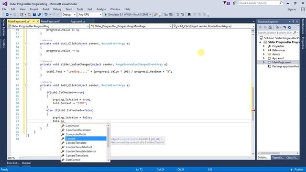
Task: Open the Output tab at bottom
Action: 26,163
